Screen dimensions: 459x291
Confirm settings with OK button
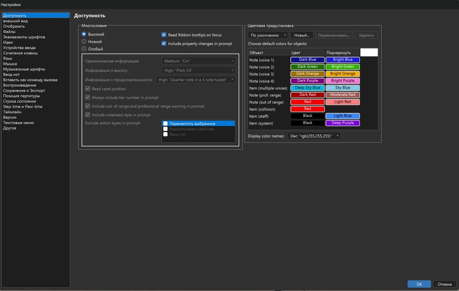419,284
